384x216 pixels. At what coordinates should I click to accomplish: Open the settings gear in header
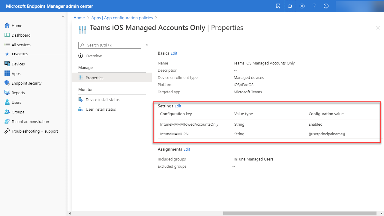(x=302, y=6)
